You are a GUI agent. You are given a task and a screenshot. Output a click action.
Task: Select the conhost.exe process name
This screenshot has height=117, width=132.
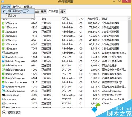pos(12,95)
